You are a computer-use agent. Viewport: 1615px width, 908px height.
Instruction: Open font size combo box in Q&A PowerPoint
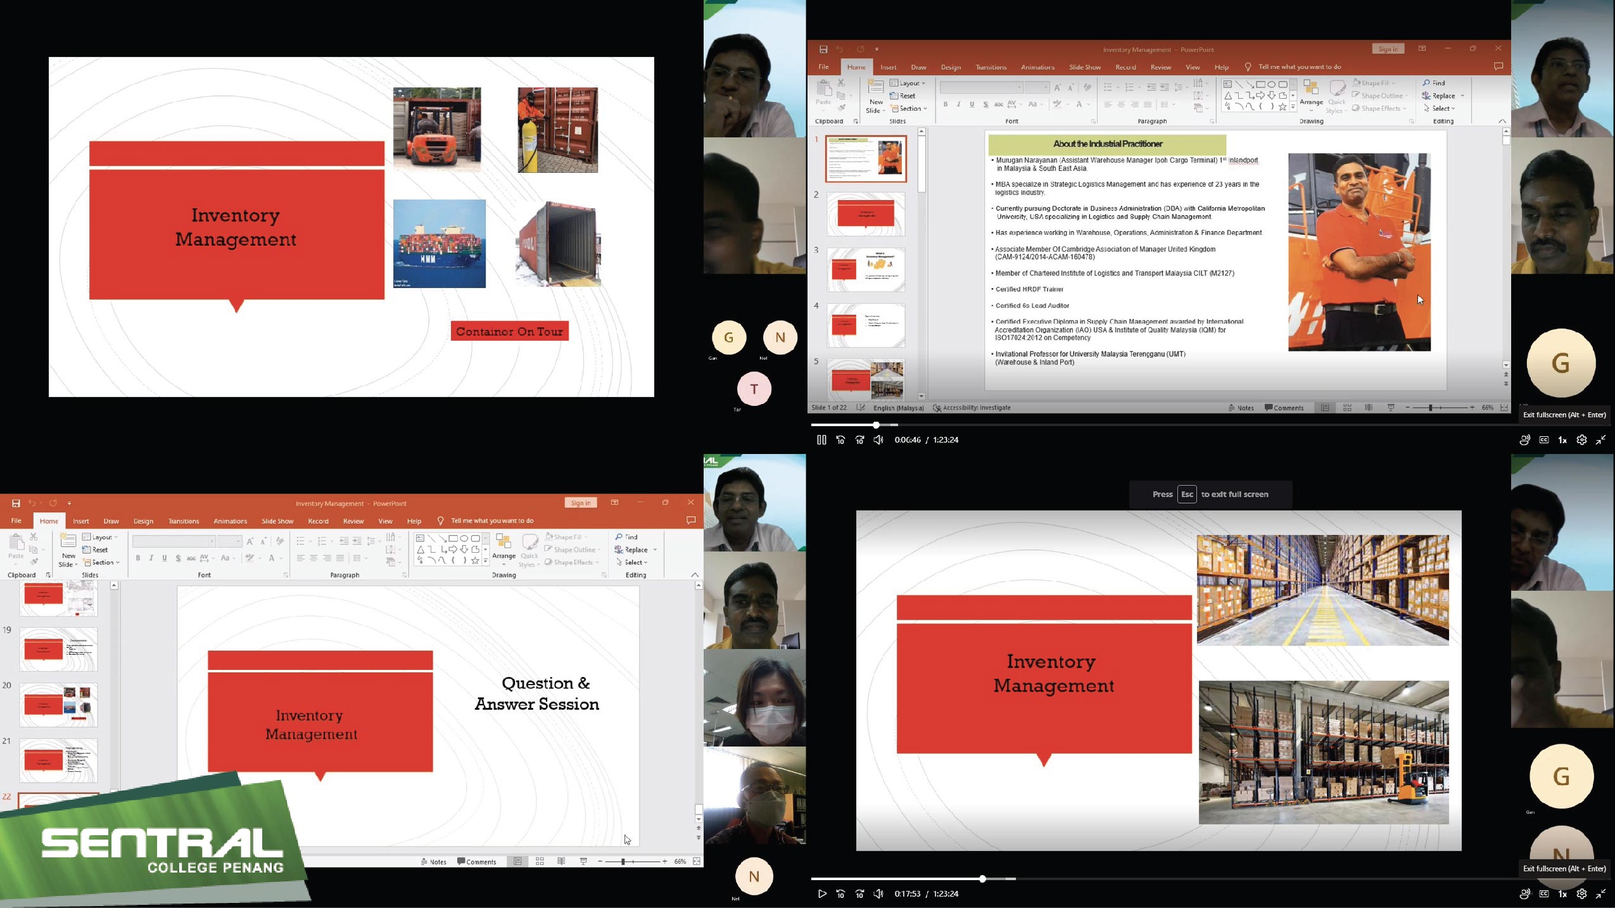coord(229,541)
